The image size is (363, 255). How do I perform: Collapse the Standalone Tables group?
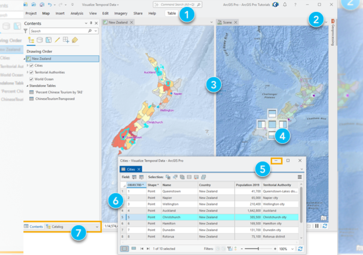[27, 86]
